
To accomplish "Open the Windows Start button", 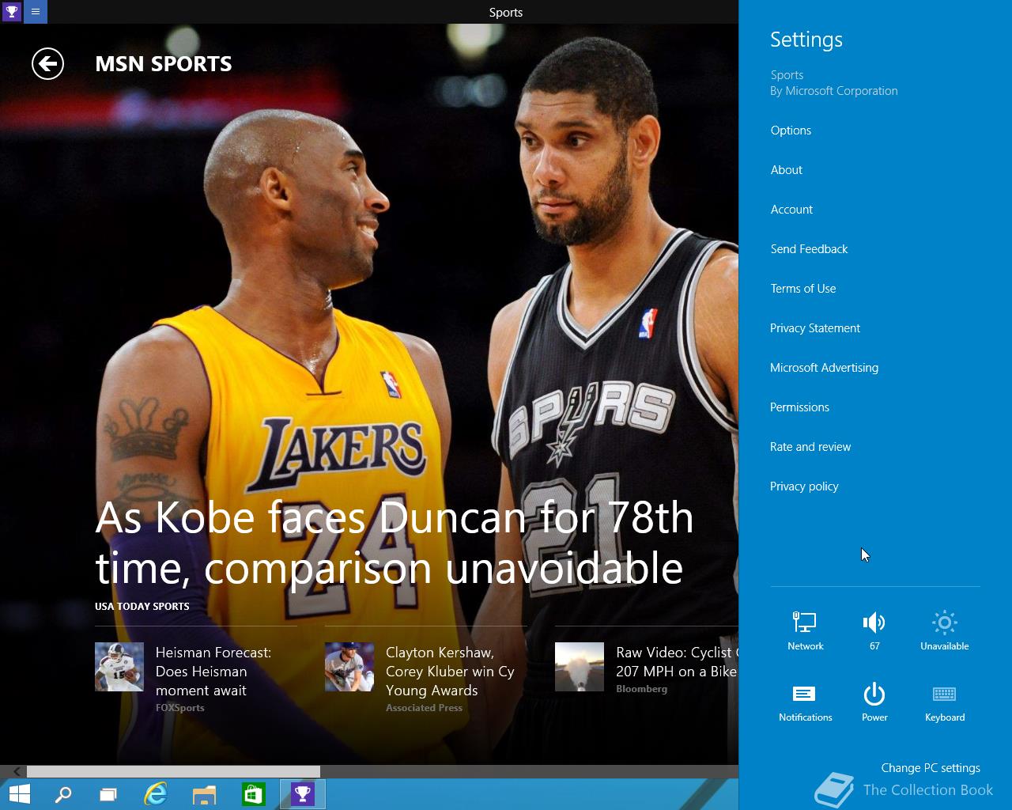I will 19,794.
